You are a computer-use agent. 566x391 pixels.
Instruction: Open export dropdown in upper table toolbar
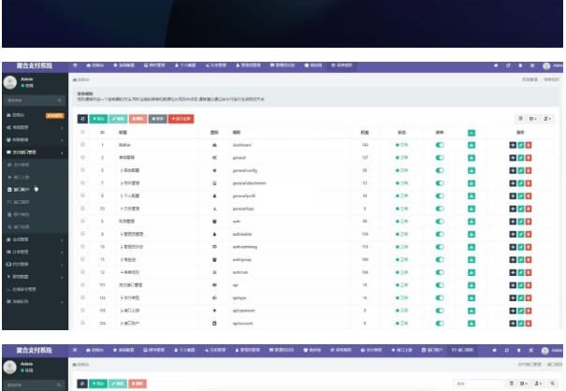547,119
